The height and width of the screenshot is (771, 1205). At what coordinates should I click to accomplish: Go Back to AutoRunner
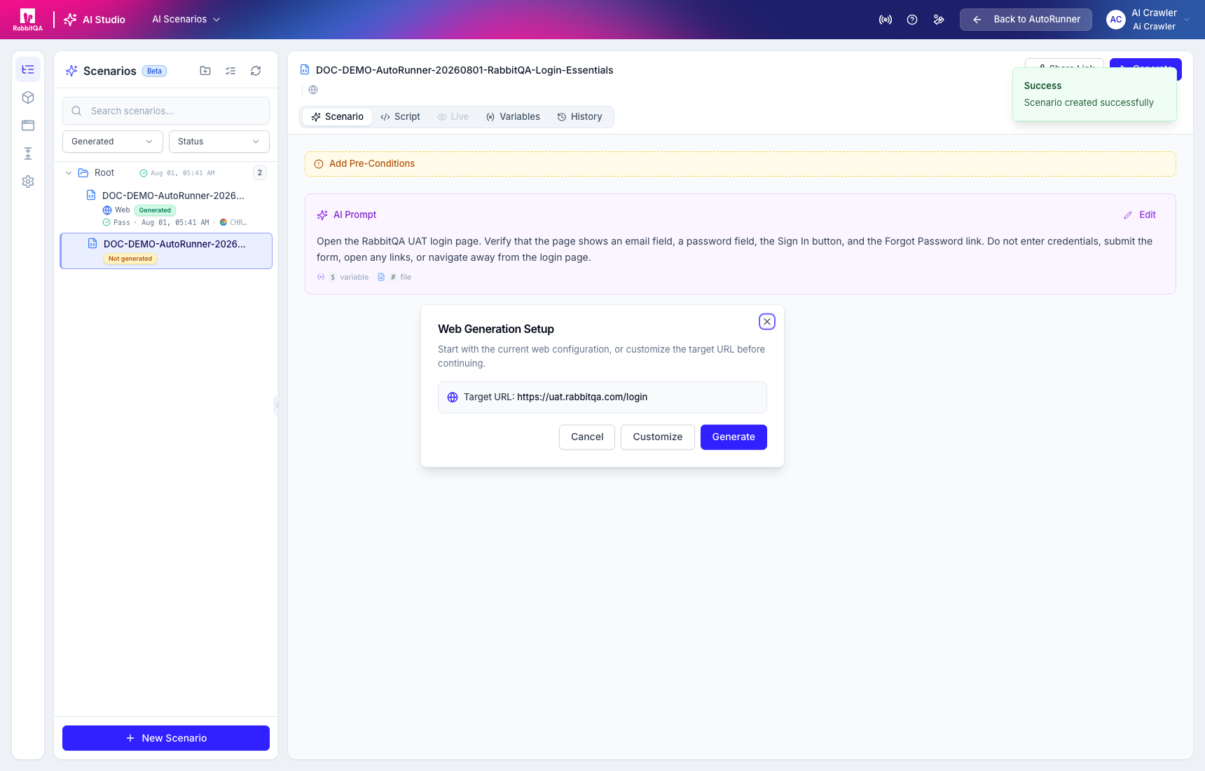coord(1026,20)
